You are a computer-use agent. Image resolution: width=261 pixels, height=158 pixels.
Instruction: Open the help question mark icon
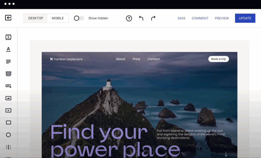[129, 18]
